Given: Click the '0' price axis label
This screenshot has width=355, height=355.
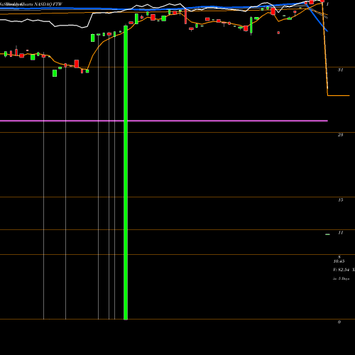Looking at the screenshot, I should coord(339,322).
